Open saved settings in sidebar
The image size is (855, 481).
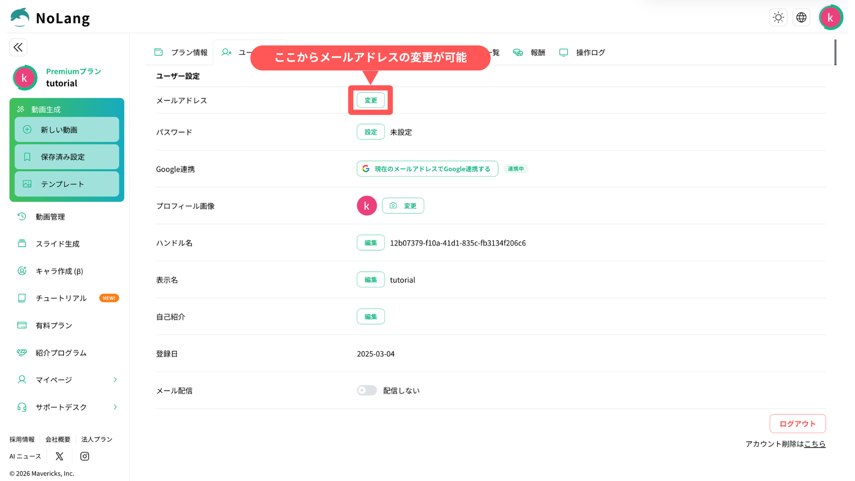click(67, 157)
